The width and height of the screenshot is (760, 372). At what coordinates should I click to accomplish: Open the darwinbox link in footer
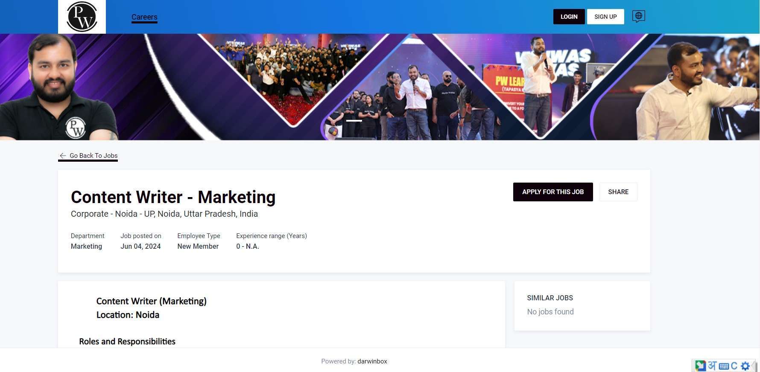click(372, 361)
